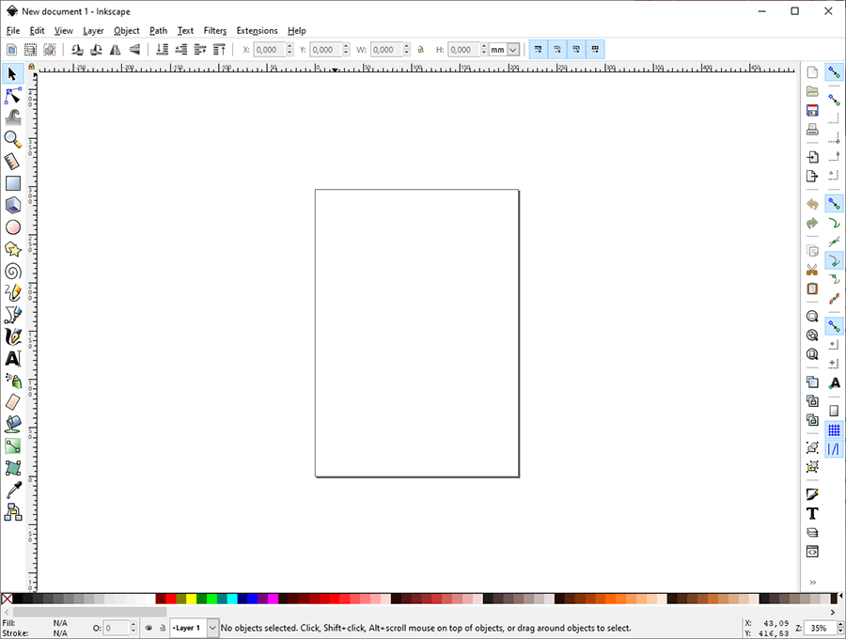Choose the Paint bucket fill tool
Image resolution: width=846 pixels, height=639 pixels.
click(x=12, y=425)
